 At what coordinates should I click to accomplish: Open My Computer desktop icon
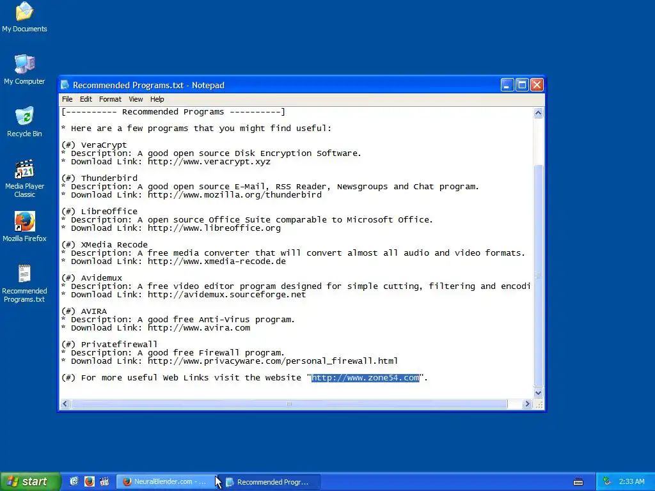click(x=24, y=69)
